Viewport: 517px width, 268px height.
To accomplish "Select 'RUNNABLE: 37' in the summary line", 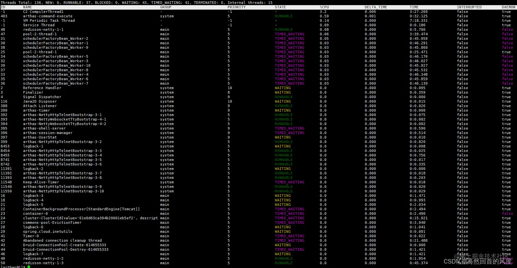I will point(77,2).
